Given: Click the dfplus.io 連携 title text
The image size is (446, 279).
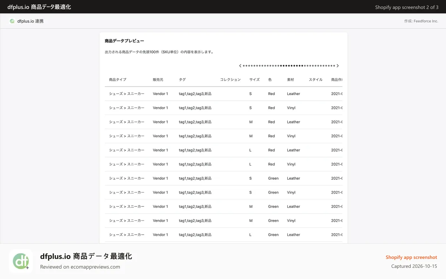Looking at the screenshot, I should [x=30, y=21].
